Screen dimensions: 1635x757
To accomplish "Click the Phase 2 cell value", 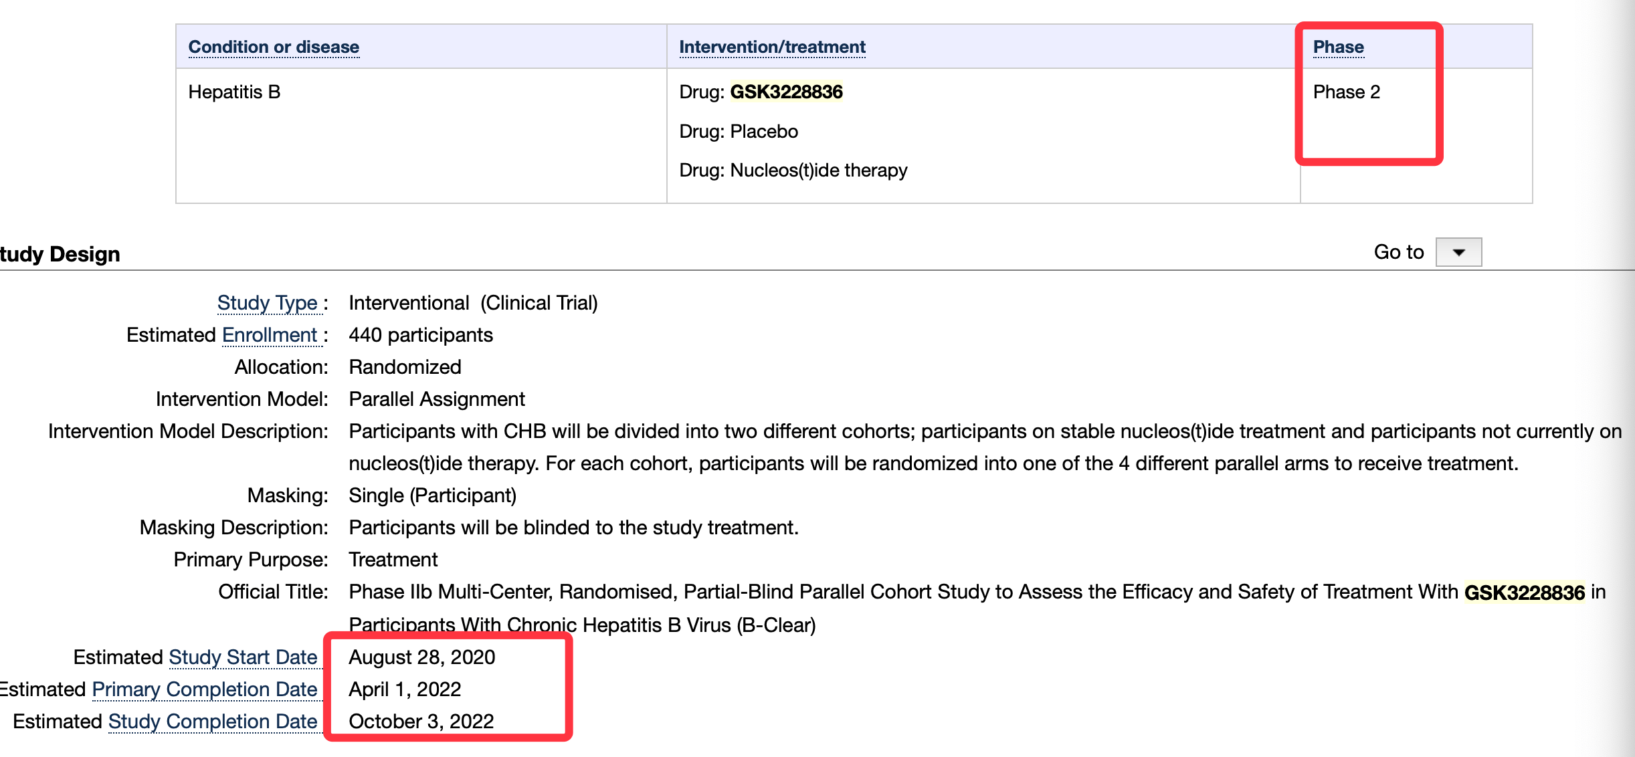I will [1346, 92].
